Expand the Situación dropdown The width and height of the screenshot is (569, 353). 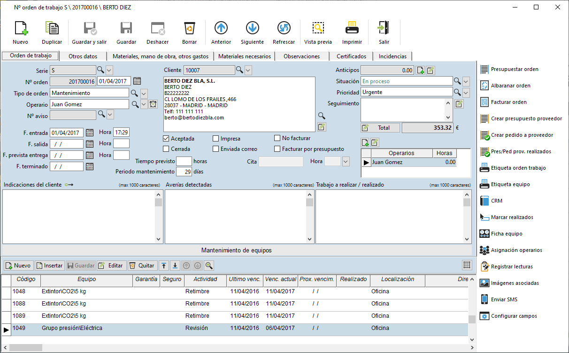click(466, 81)
